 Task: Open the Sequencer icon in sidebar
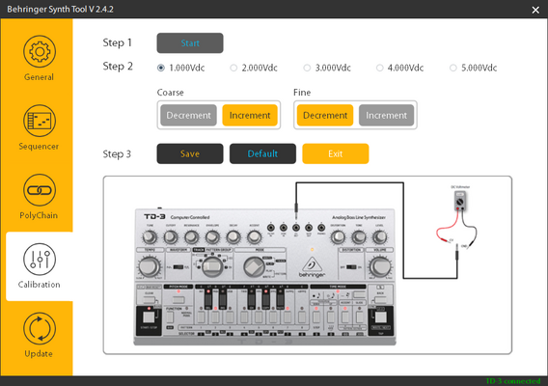point(40,121)
